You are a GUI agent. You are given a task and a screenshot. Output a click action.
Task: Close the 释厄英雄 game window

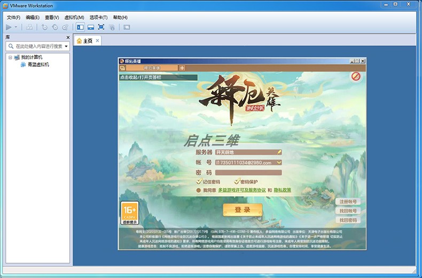(x=363, y=61)
